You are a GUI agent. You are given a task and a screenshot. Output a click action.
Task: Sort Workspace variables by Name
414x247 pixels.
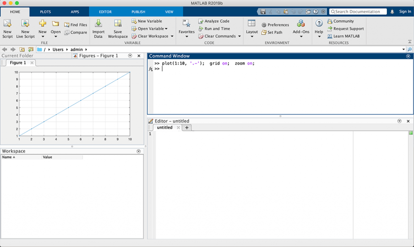[9, 157]
